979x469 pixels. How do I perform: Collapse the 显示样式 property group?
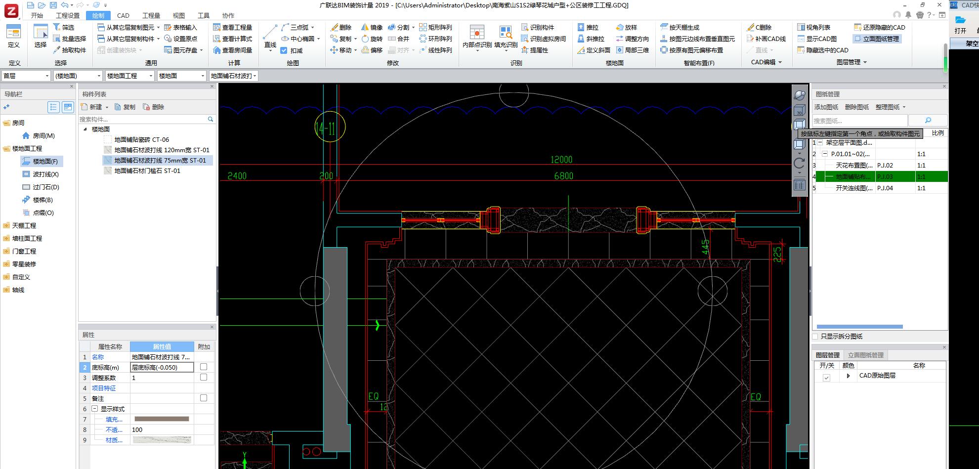[x=95, y=409]
